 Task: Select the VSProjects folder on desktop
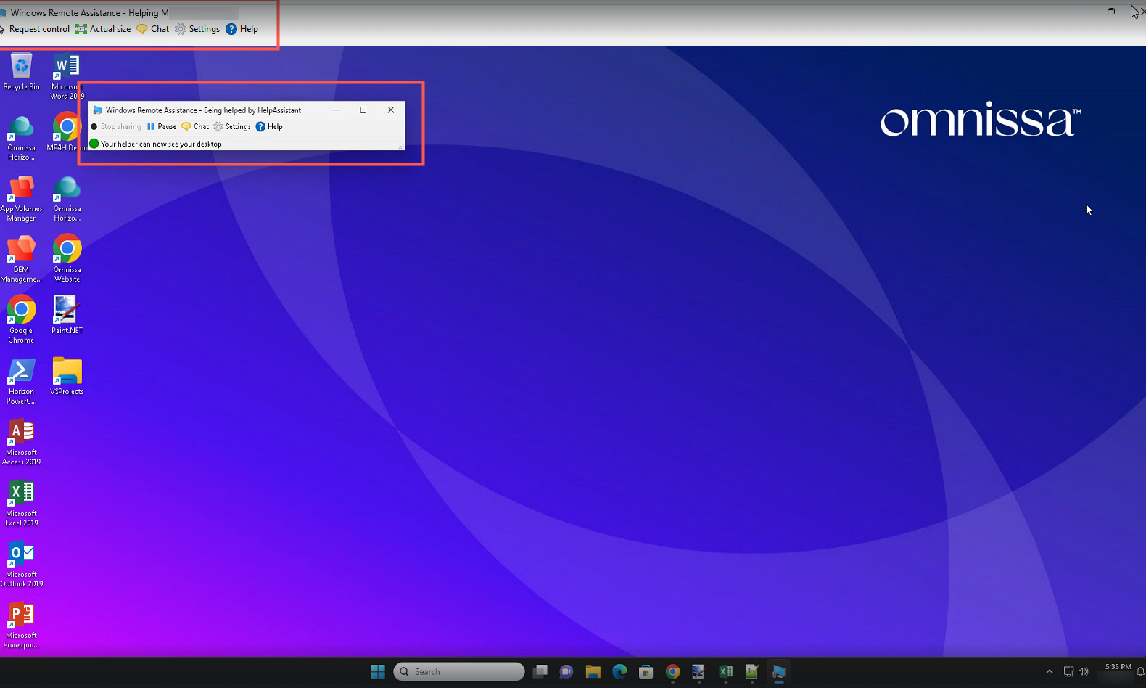coord(67,376)
